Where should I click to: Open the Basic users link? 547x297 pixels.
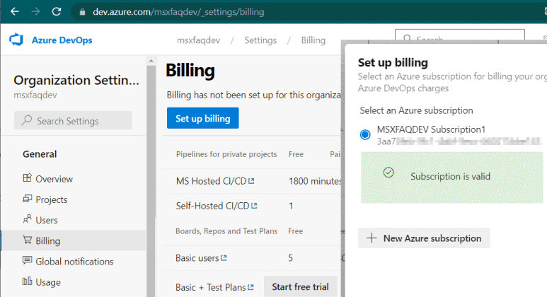click(197, 258)
